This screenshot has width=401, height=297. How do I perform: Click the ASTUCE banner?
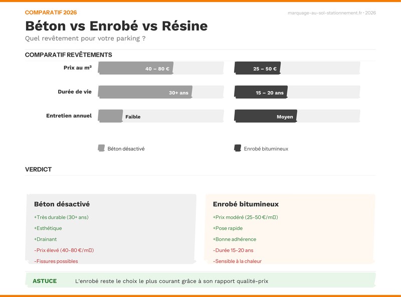(200, 281)
